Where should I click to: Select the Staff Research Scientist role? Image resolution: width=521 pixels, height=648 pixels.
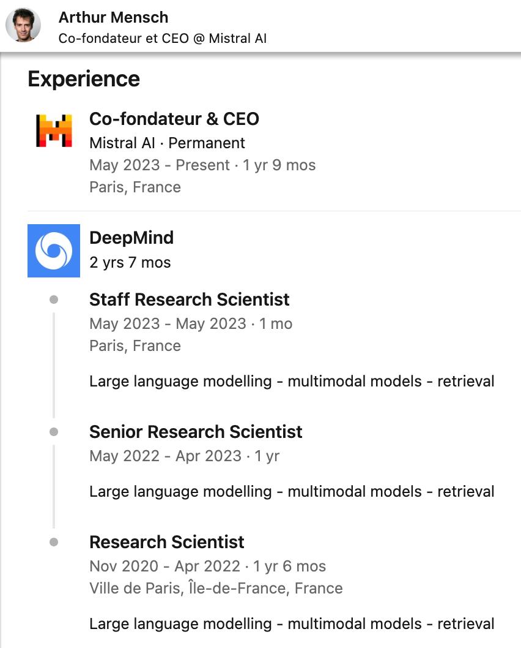pyautogui.click(x=190, y=300)
